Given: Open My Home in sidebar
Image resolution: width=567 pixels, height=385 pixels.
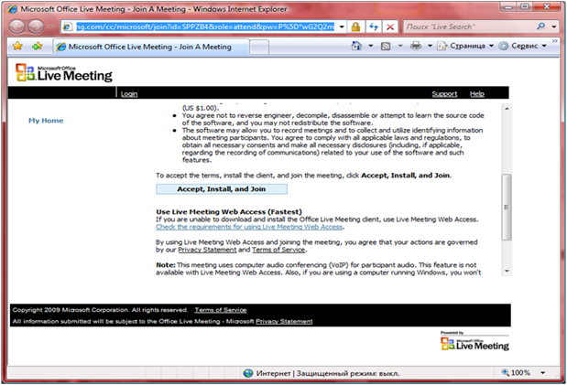Looking at the screenshot, I should pyautogui.click(x=46, y=121).
